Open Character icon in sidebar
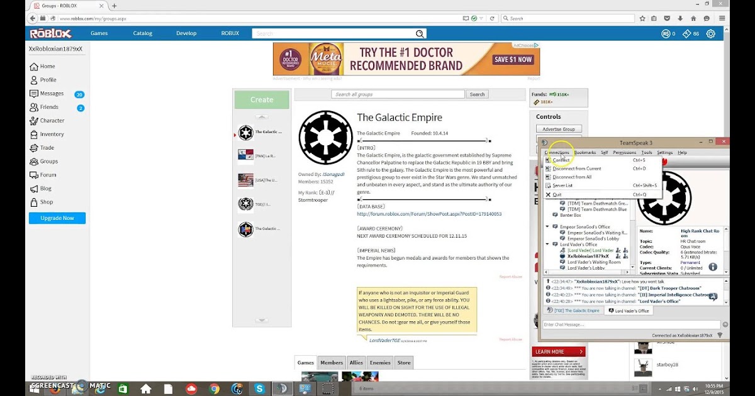755x396 pixels. [x=34, y=121]
